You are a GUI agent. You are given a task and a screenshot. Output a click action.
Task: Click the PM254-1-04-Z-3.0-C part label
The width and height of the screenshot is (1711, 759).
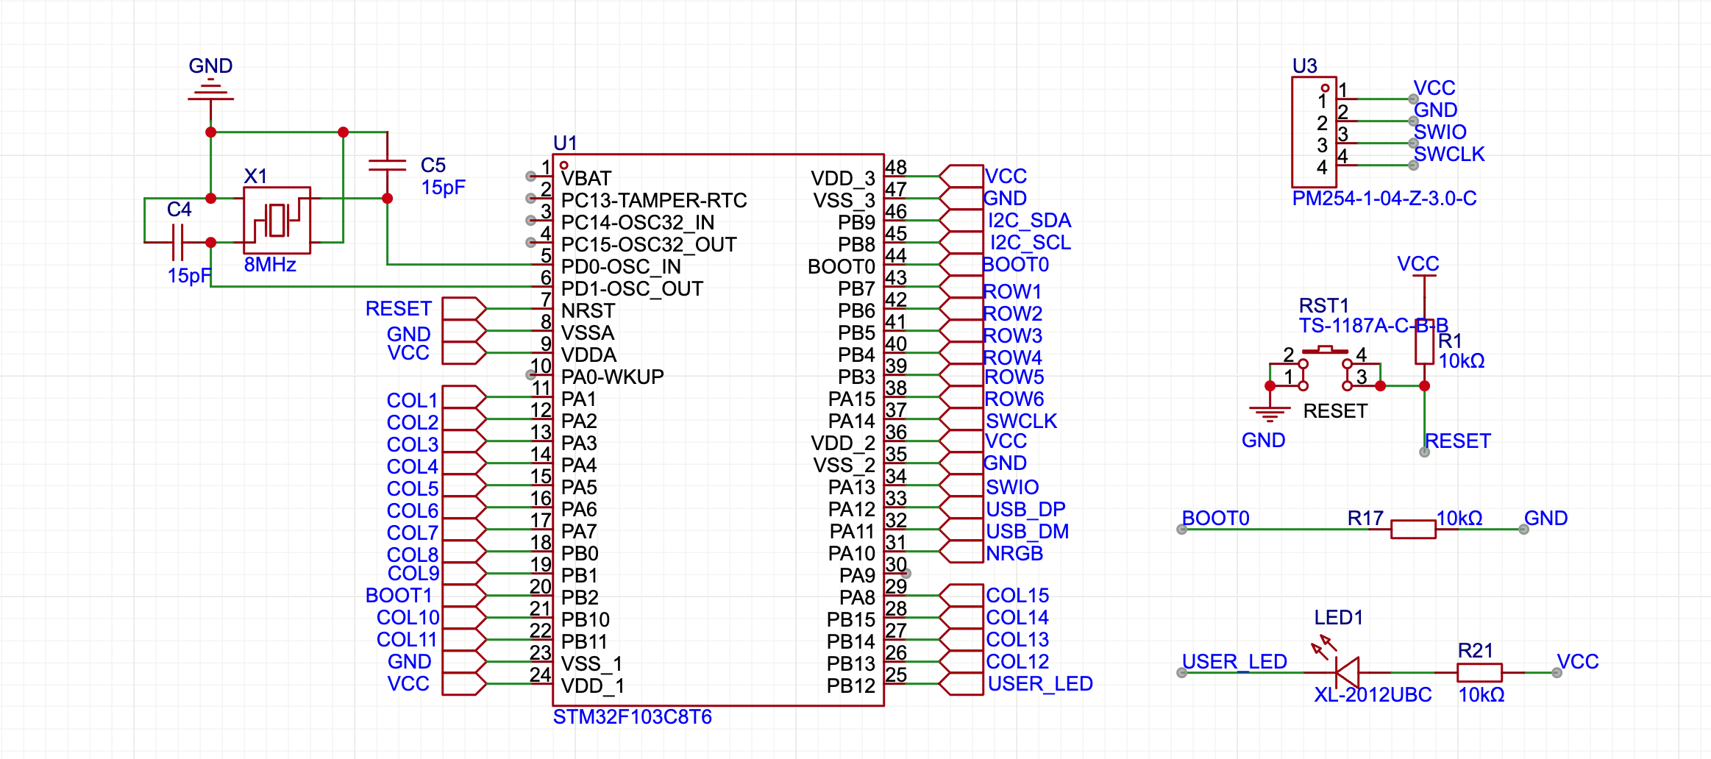click(1384, 199)
